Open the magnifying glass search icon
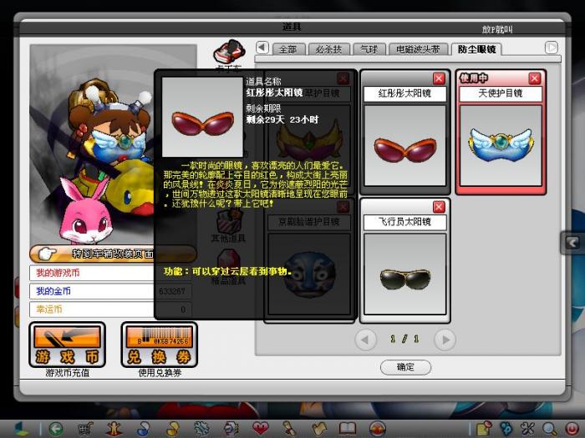Image resolution: width=585 pixels, height=438 pixels. [x=549, y=429]
